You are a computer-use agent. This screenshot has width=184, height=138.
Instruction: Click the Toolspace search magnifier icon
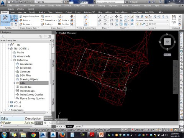[x=2, y=36]
